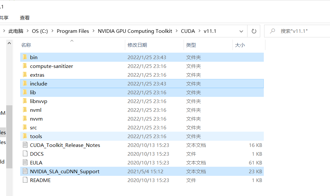The width and height of the screenshot is (330, 196).
Task: Select the bin folder name
Action: click(34, 57)
